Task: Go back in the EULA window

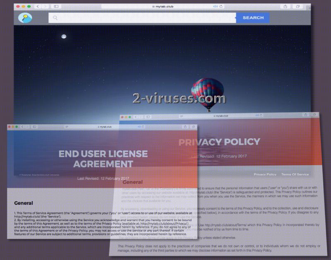Action: [x=22, y=127]
